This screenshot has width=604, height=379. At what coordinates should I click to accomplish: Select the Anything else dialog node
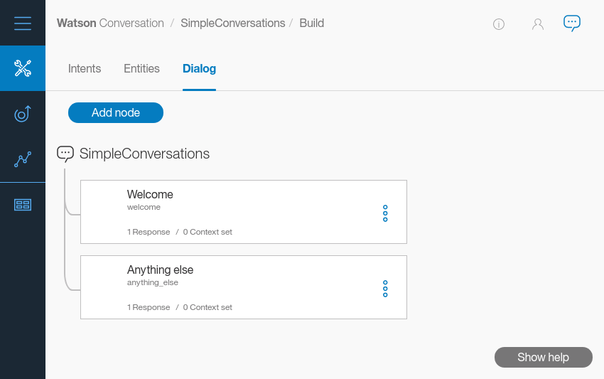(234, 287)
